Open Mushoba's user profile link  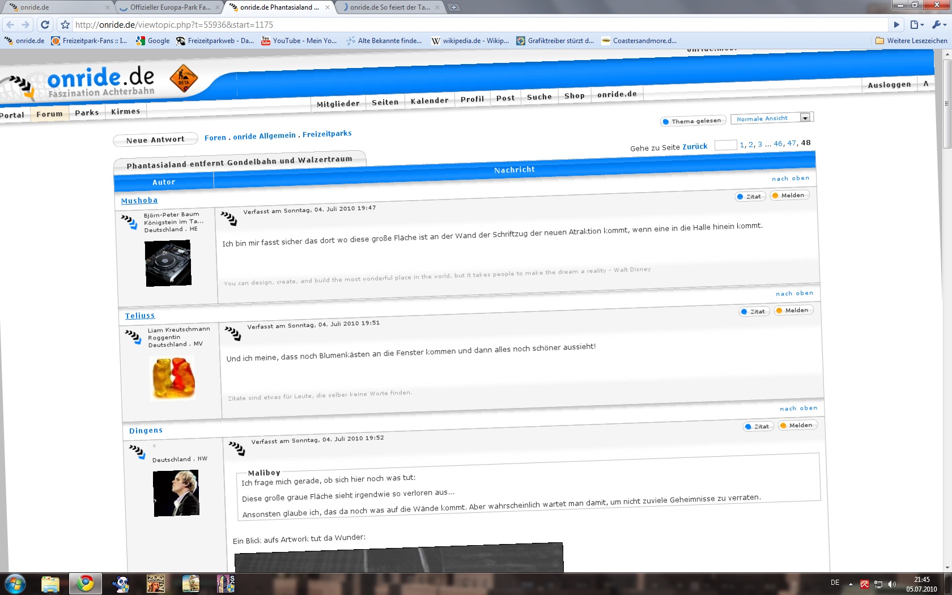[139, 201]
